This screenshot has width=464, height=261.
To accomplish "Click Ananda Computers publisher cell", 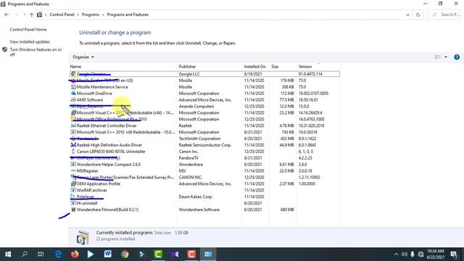I will (196, 107).
